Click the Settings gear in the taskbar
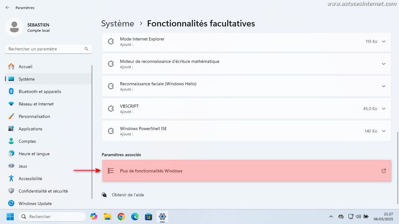The width and height of the screenshot is (399, 224). [x=162, y=217]
